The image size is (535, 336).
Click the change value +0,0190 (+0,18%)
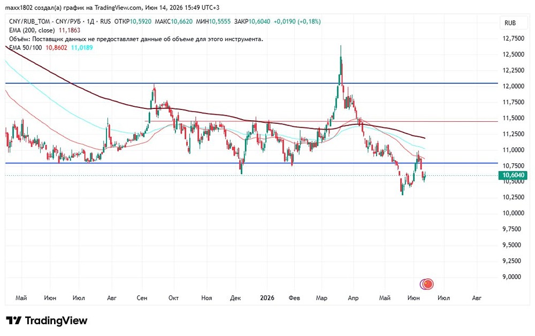pos(297,21)
